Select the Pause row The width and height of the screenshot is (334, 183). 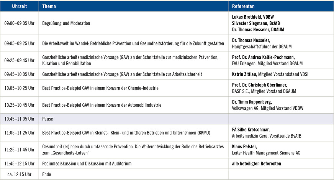pos(47,119)
